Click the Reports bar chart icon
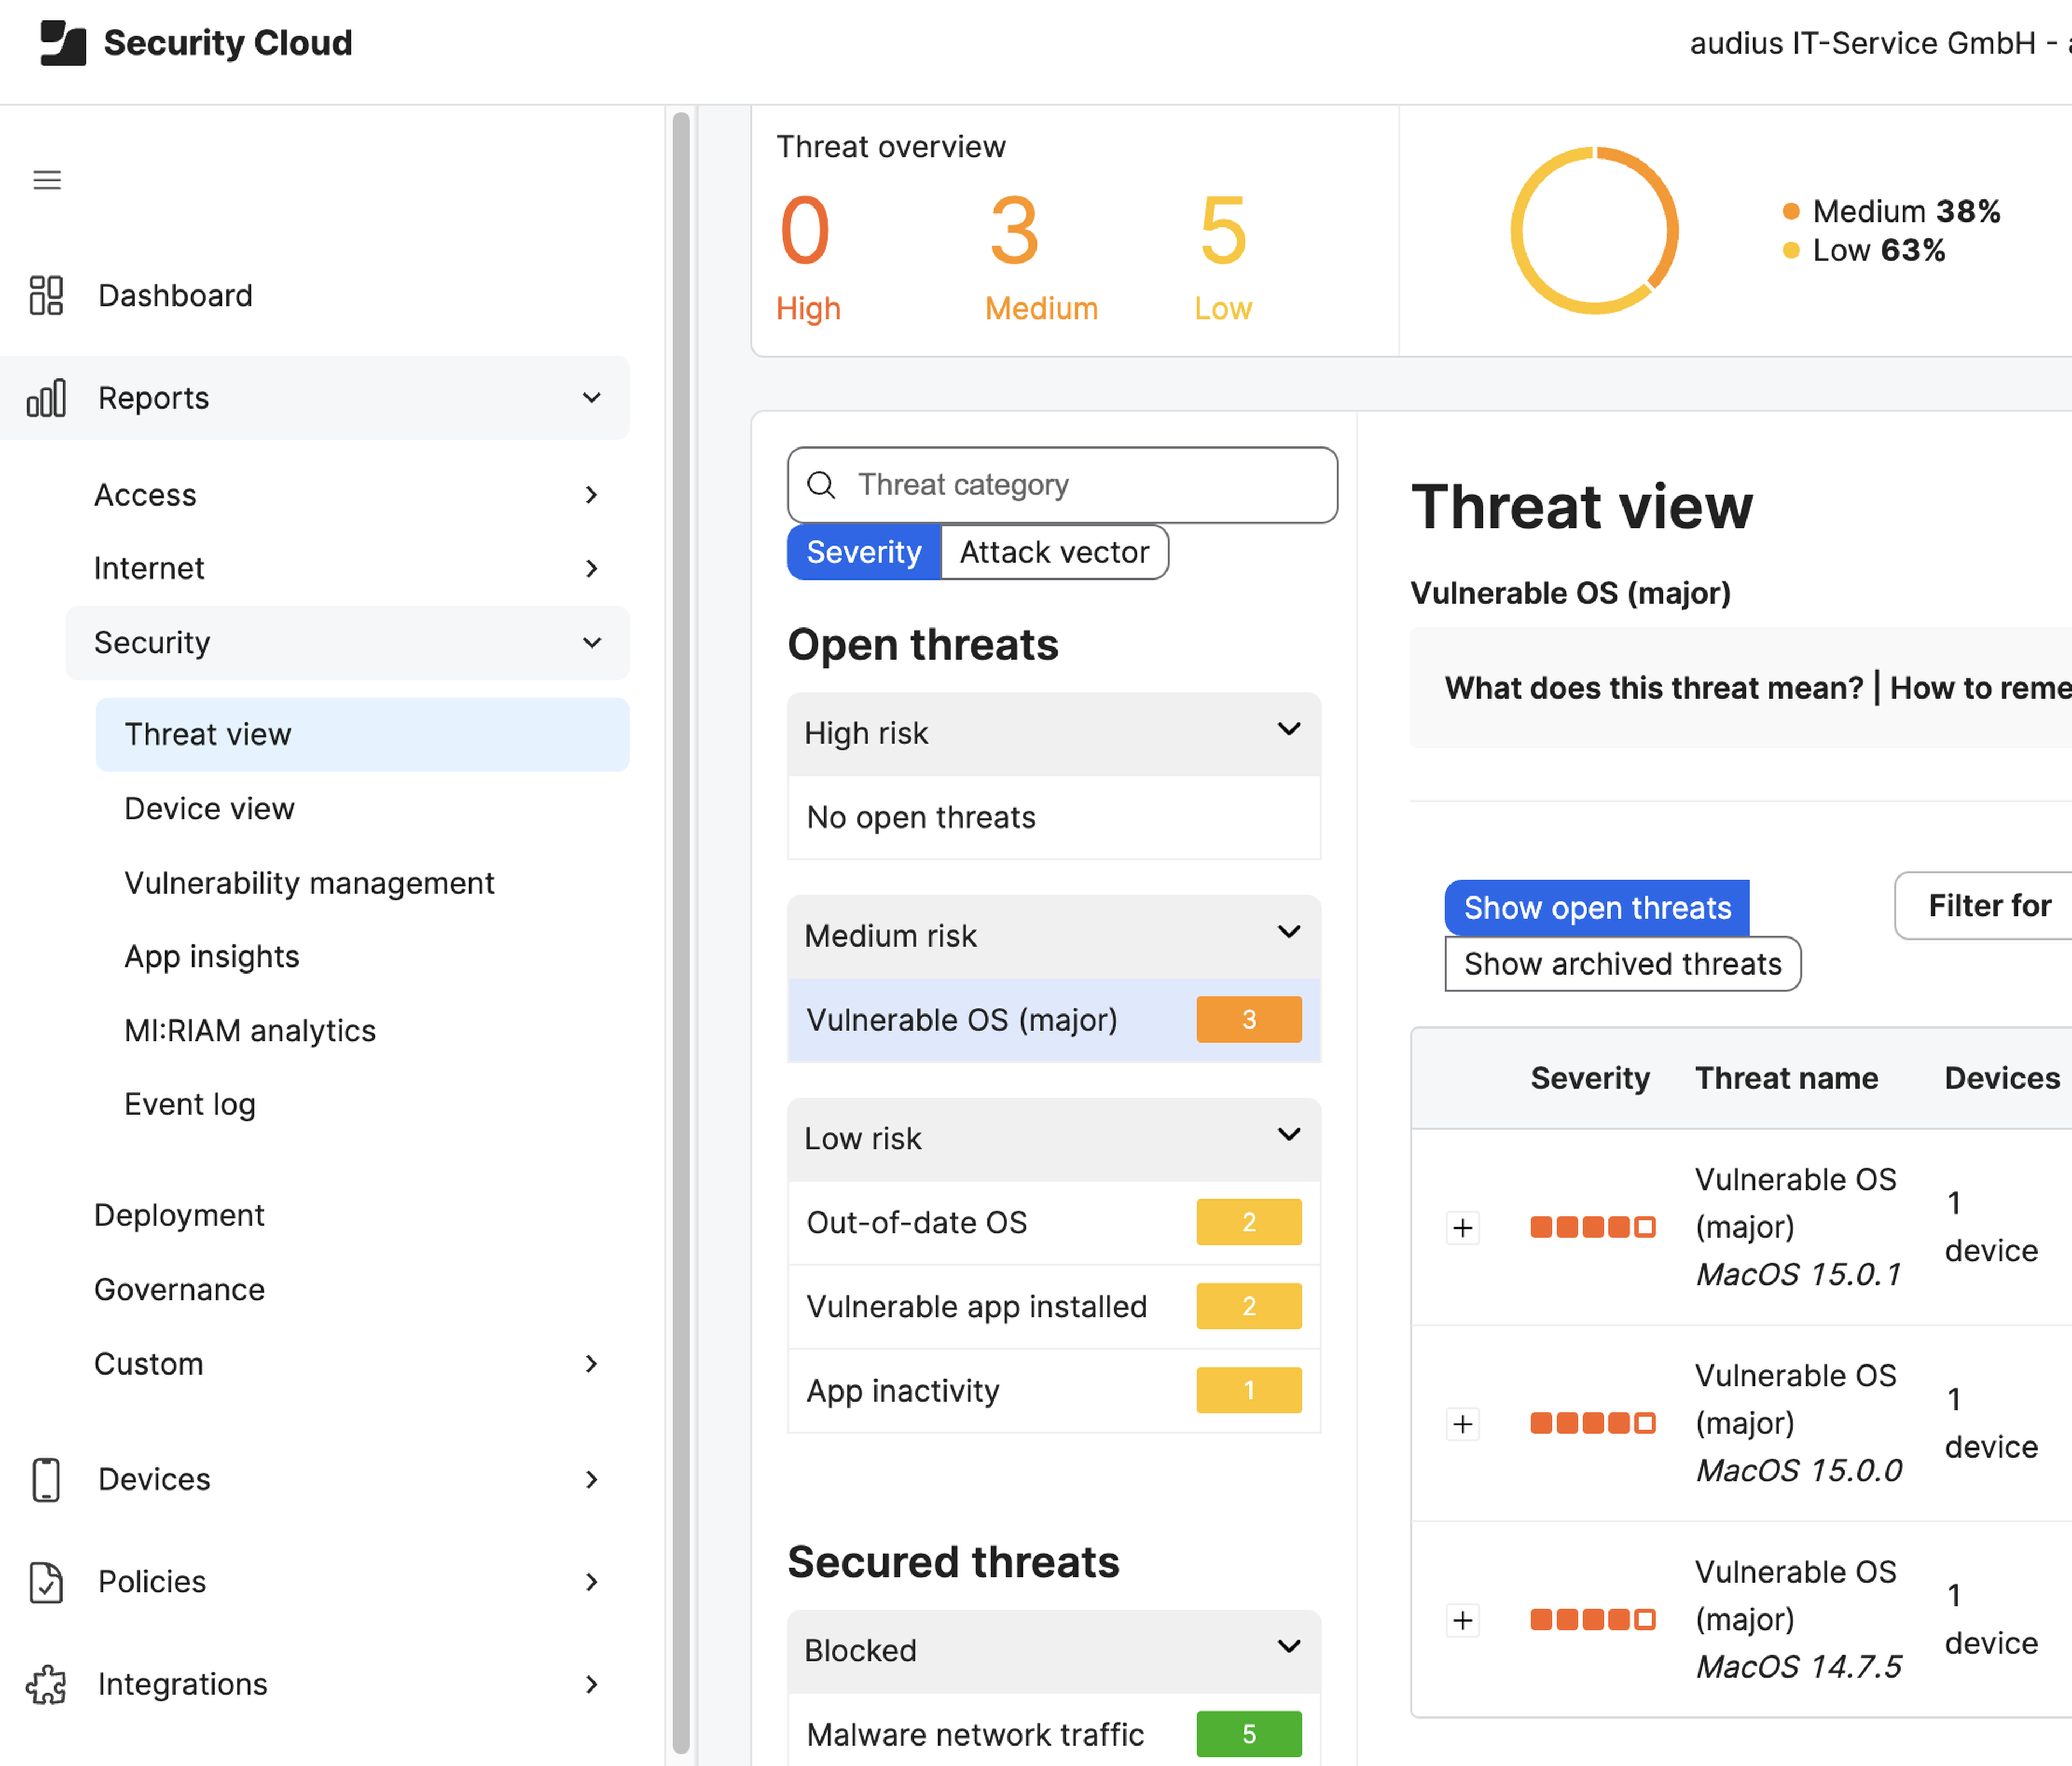The image size is (2072, 1766). 46,398
